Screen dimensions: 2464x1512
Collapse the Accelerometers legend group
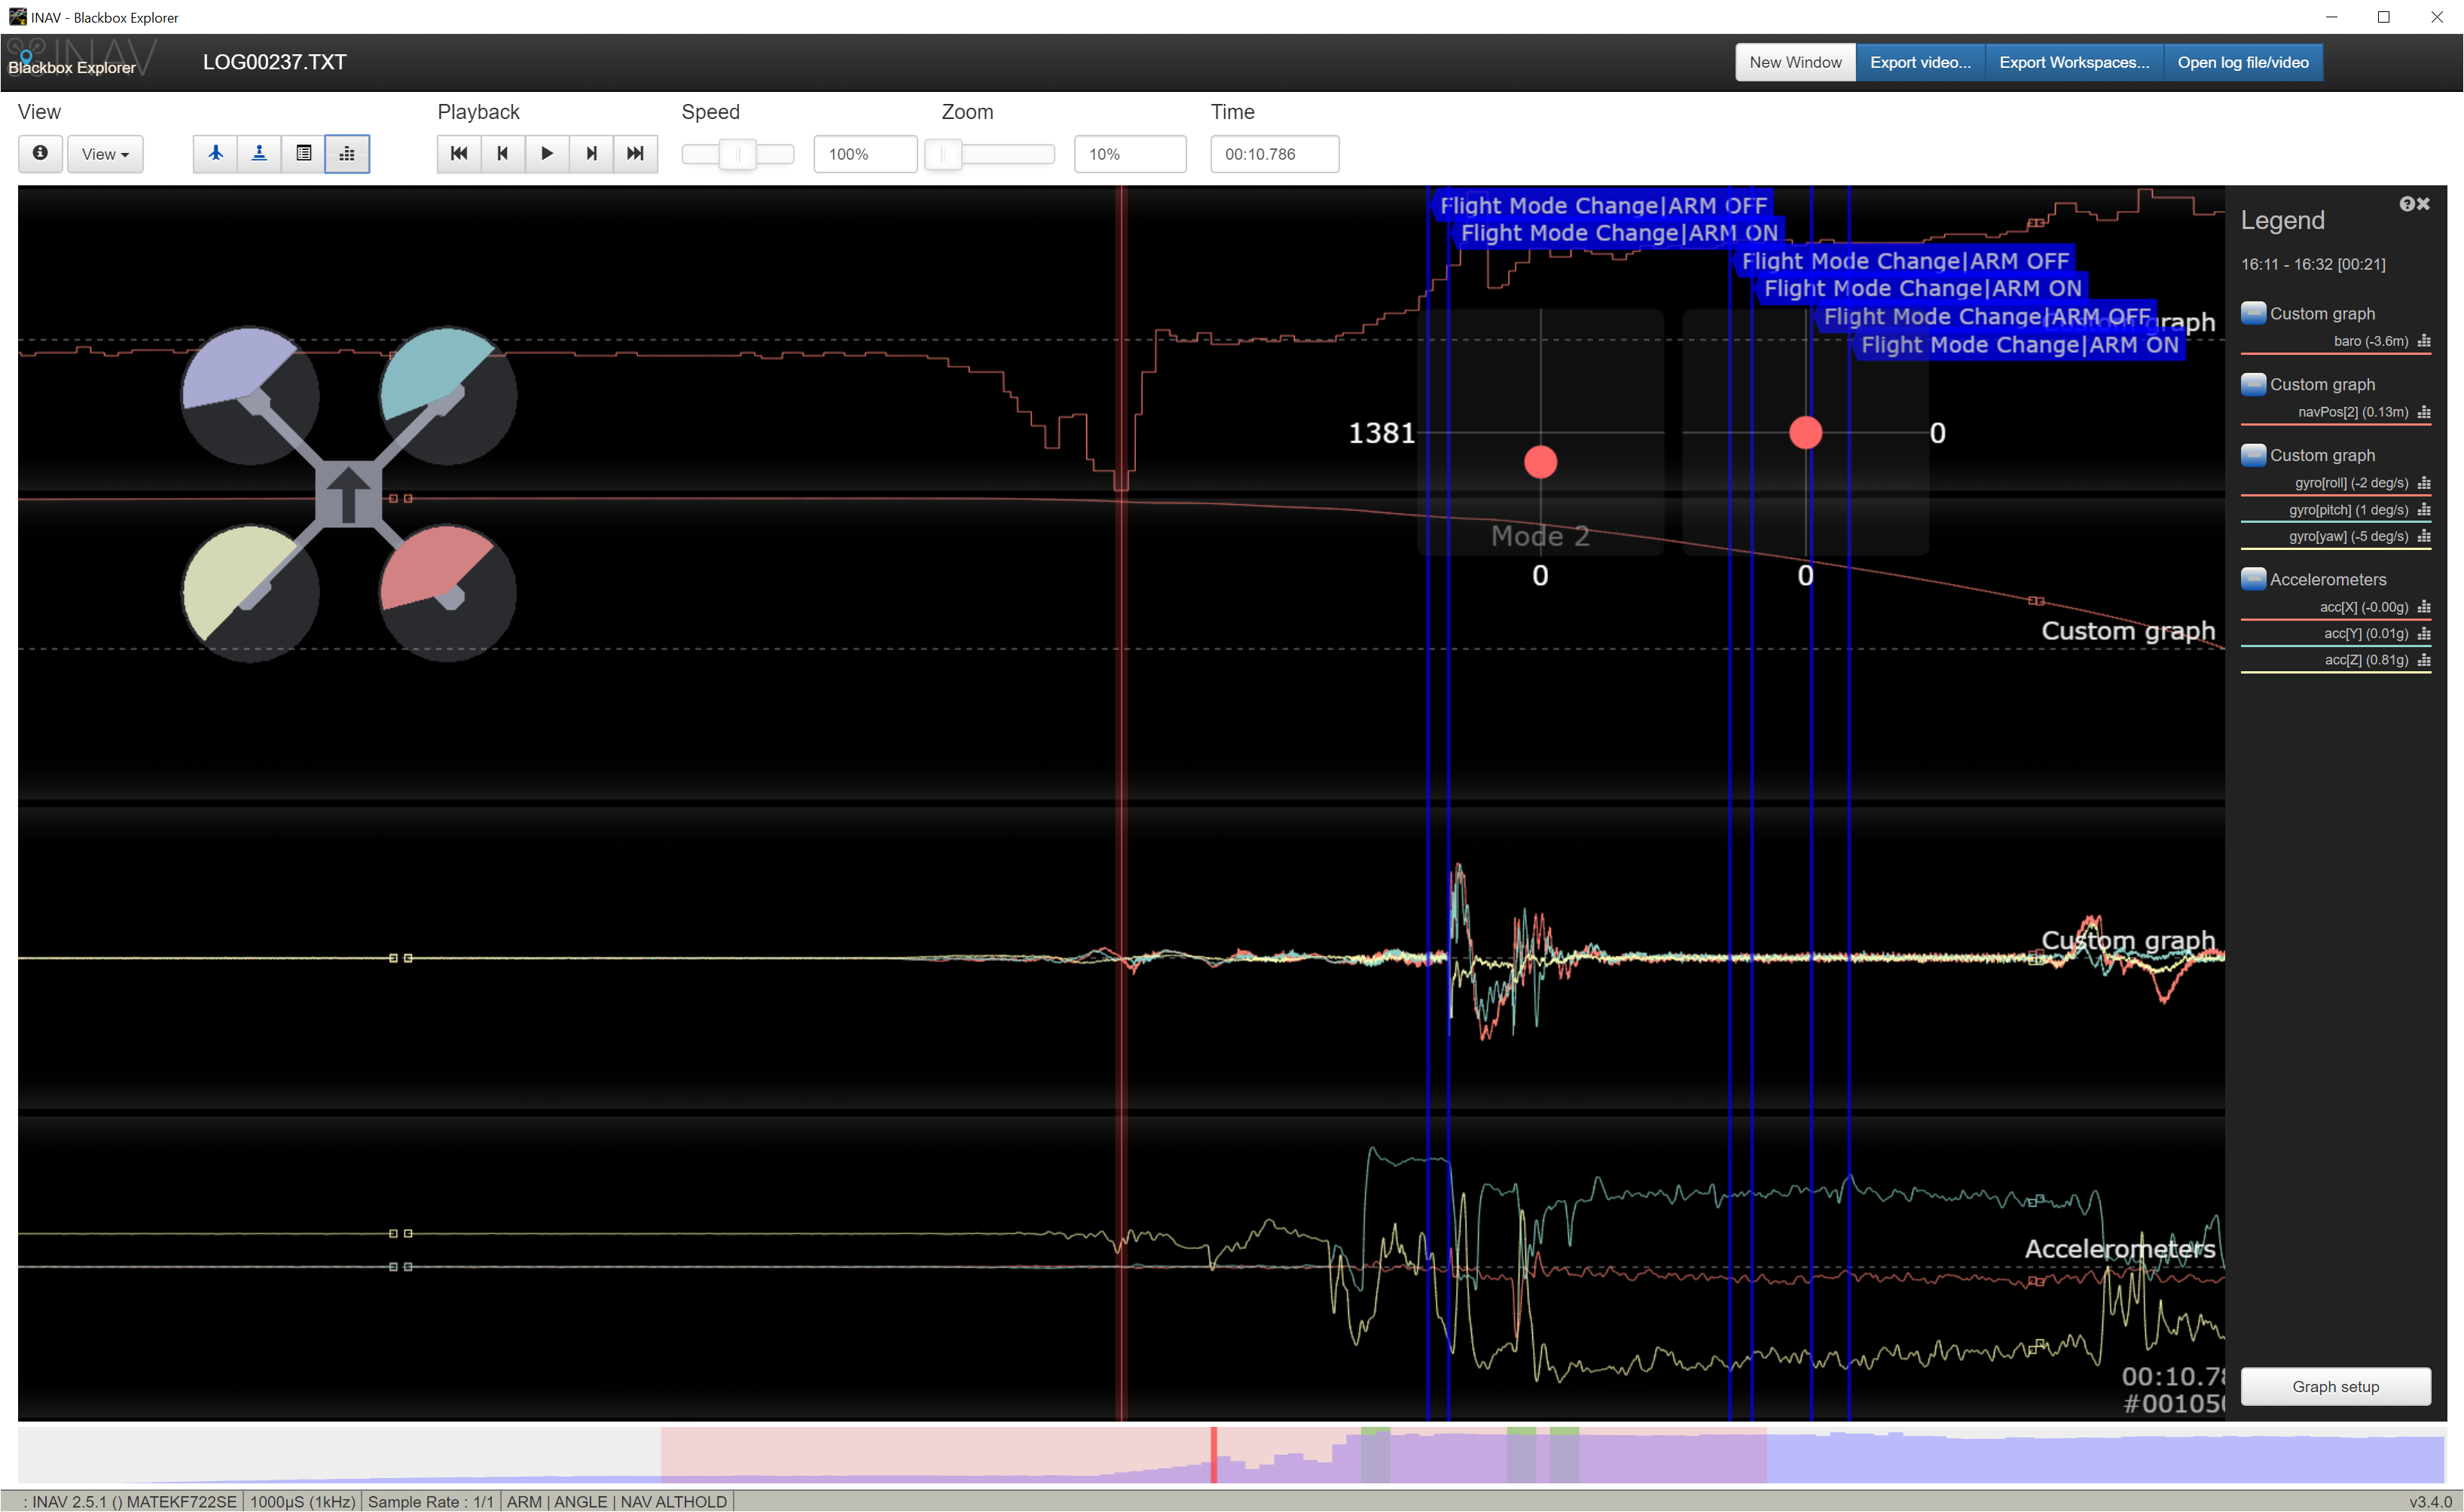(2253, 579)
